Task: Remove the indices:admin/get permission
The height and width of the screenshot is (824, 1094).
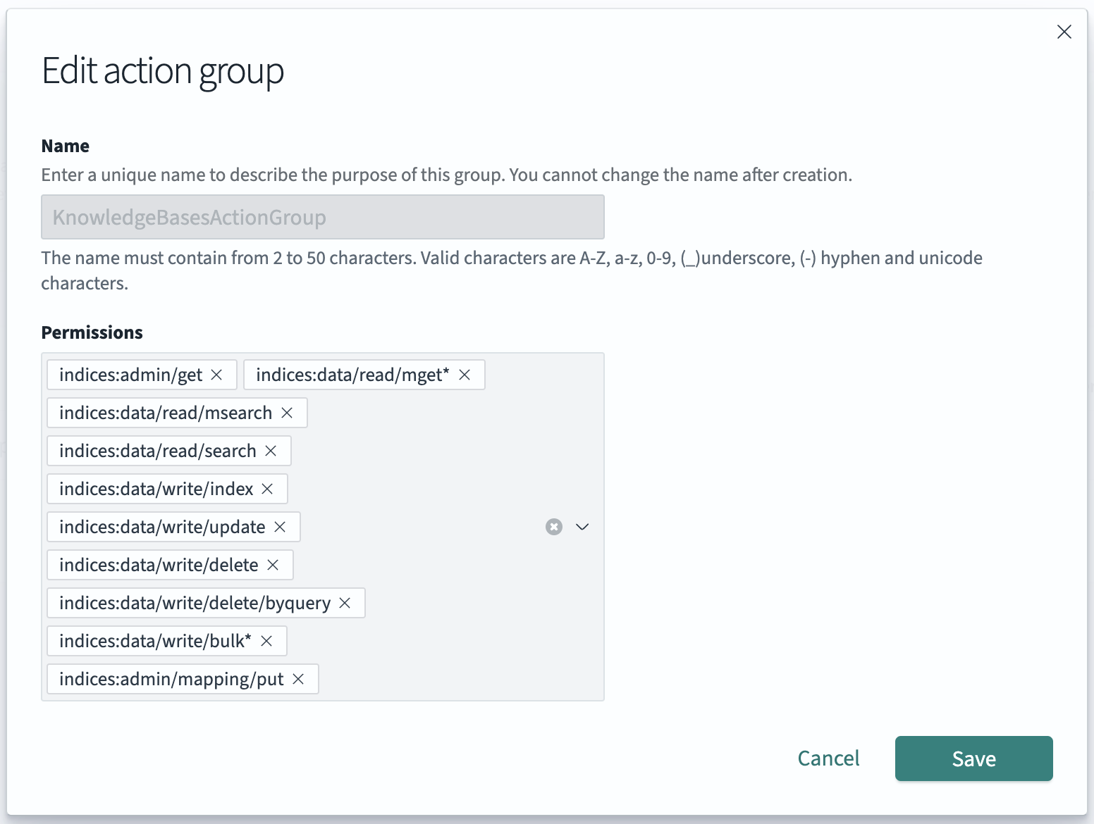Action: [x=216, y=375]
